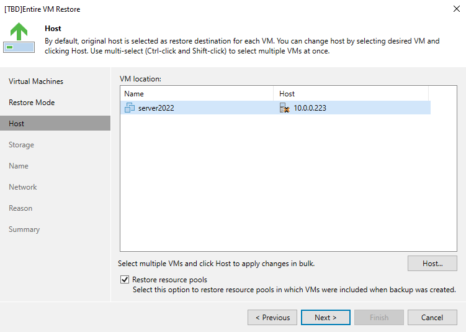Click the host server icon beside 10.0.0.223
Image resolution: width=466 pixels, height=332 pixels.
click(285, 108)
